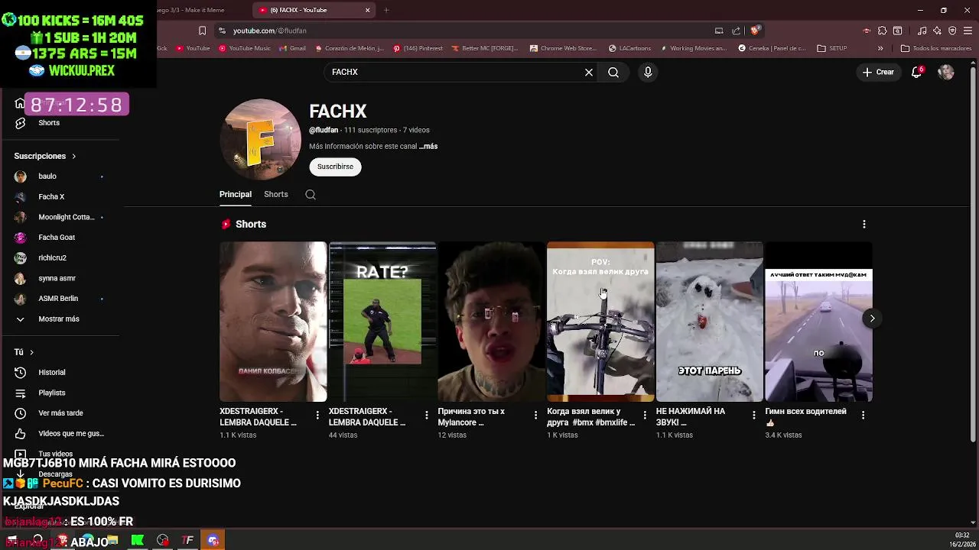Click the share icon in address bar

click(736, 31)
